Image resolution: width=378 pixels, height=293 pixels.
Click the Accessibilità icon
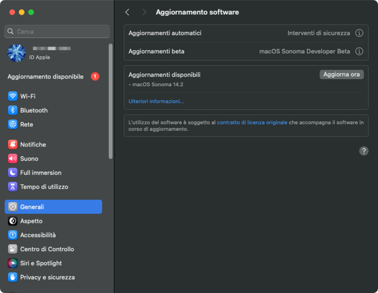(13, 235)
